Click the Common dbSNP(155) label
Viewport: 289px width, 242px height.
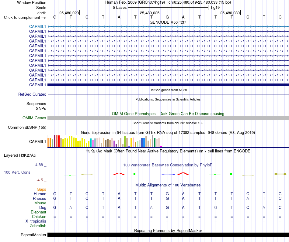tap(27, 127)
